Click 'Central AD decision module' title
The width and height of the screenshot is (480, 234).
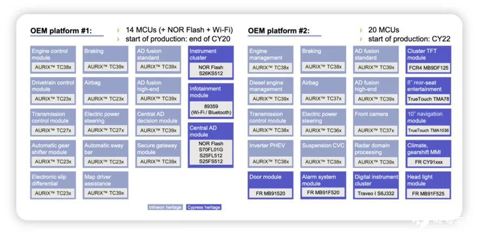pyautogui.click(x=157, y=117)
